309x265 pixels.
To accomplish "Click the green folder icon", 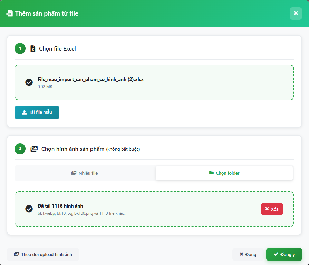I will 211,173.
